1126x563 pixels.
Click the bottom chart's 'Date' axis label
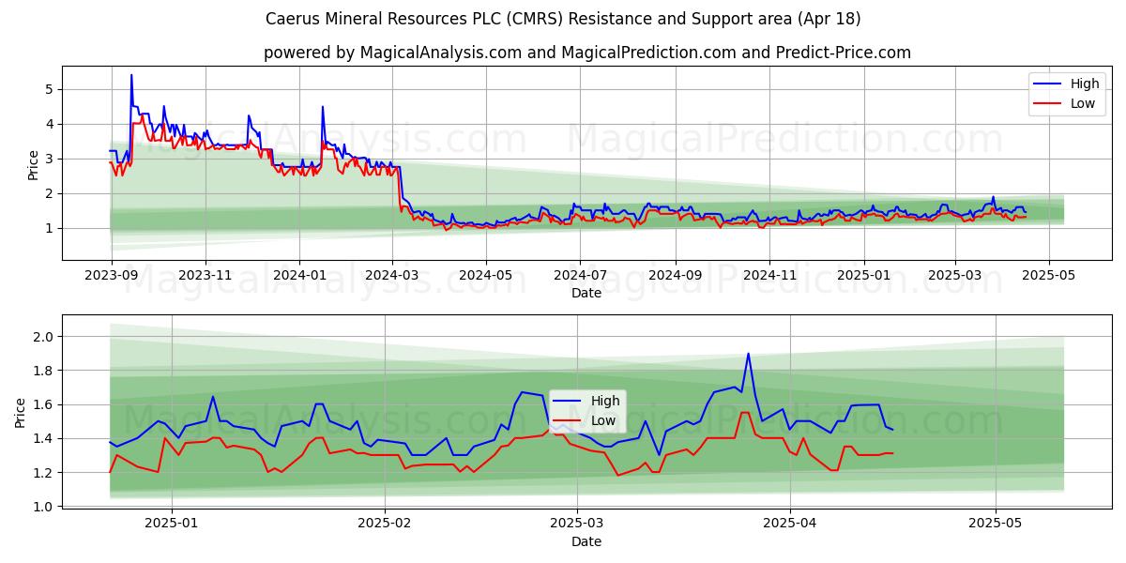tap(586, 541)
